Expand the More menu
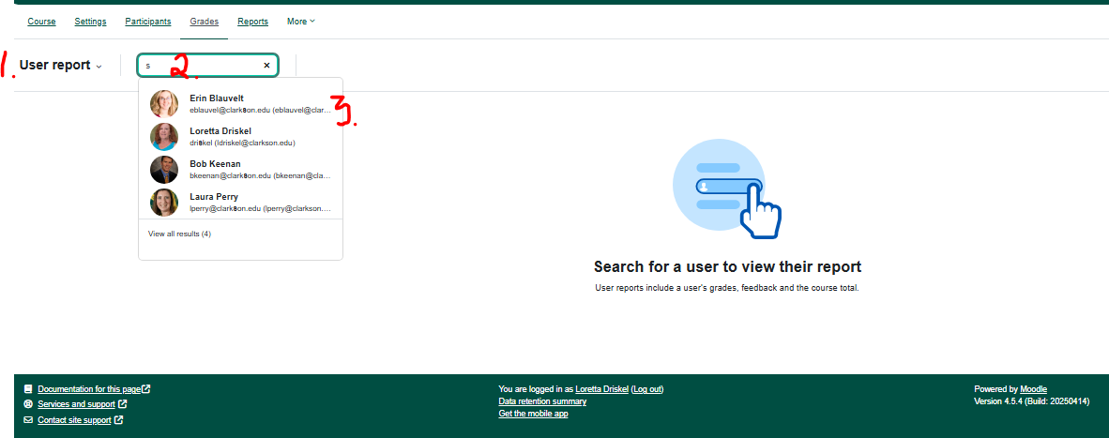 300,22
